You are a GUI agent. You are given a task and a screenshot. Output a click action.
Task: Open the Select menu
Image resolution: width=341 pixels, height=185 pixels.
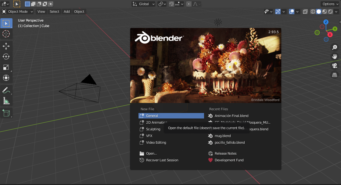pyautogui.click(x=54, y=12)
